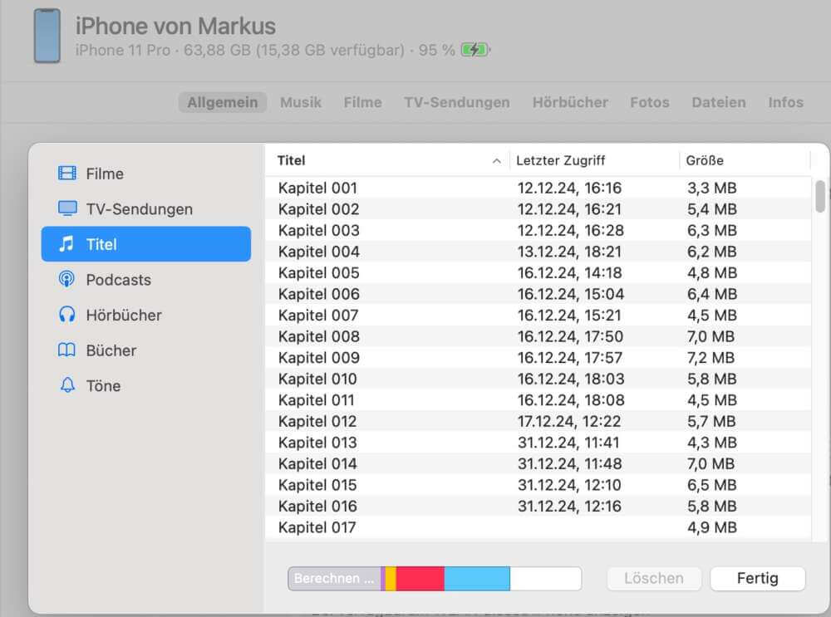Click the Titel music note icon

click(x=66, y=244)
